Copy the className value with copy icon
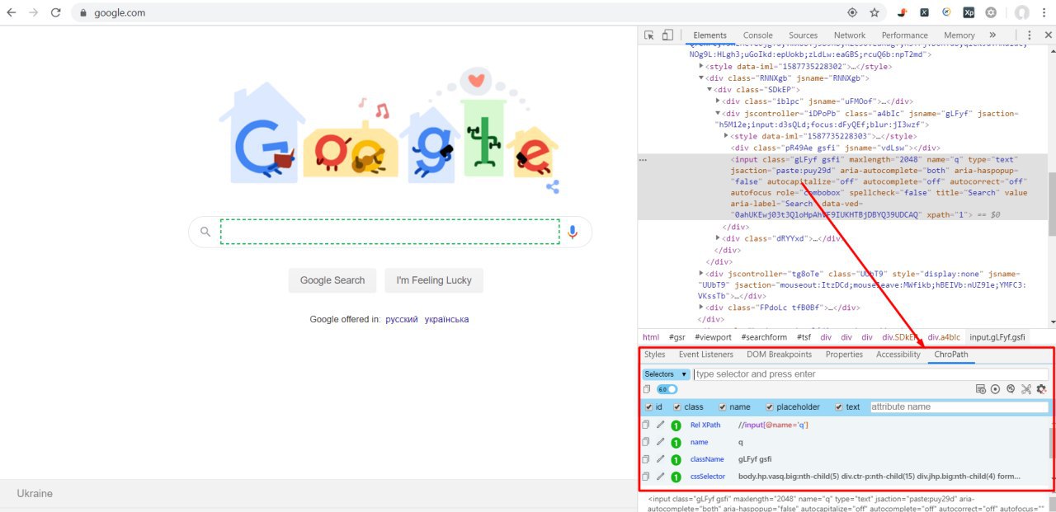Image resolution: width=1056 pixels, height=512 pixels. (x=647, y=458)
